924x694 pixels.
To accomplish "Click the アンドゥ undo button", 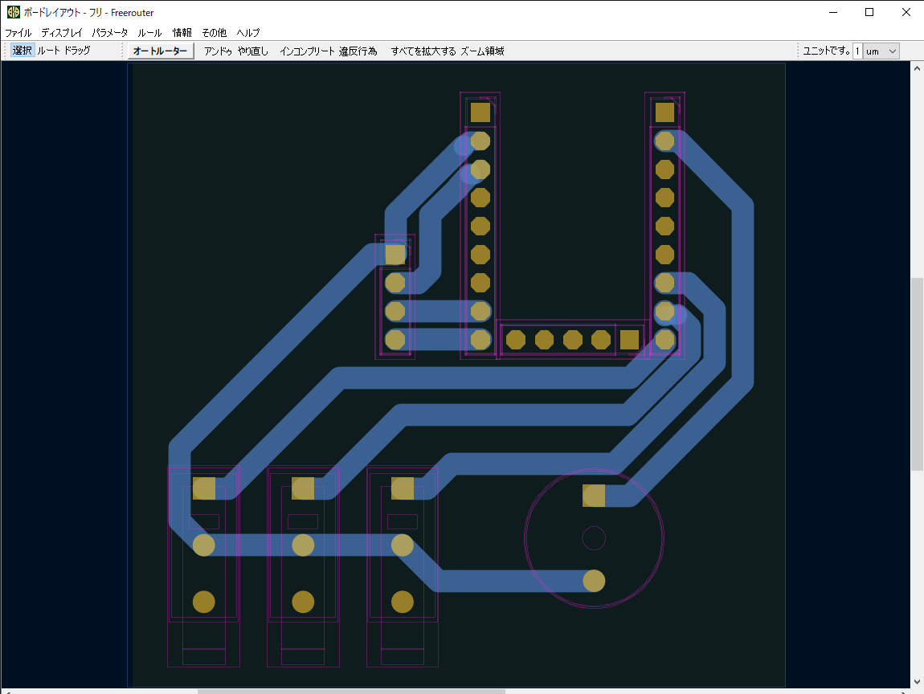I will 218,51.
